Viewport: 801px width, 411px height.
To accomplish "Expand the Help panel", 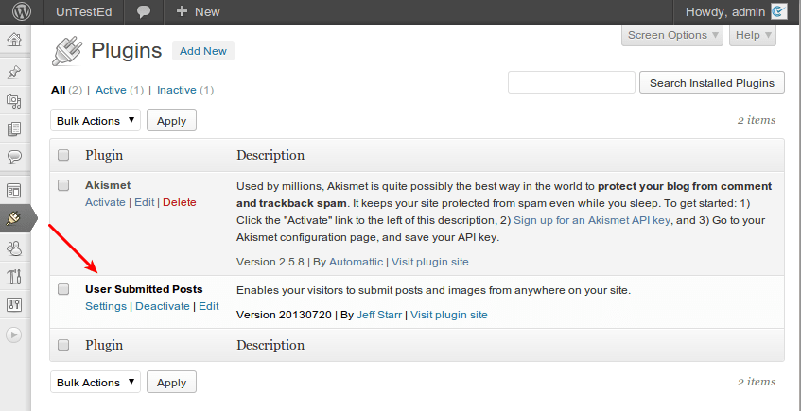I will [753, 35].
